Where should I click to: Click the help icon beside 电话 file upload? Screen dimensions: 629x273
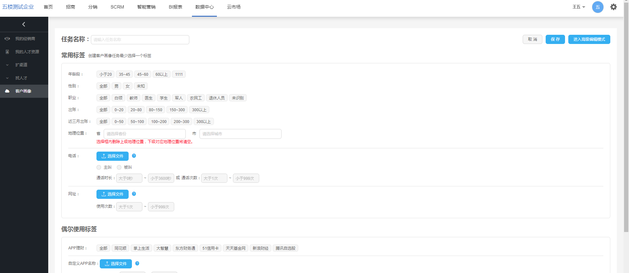[134, 156]
